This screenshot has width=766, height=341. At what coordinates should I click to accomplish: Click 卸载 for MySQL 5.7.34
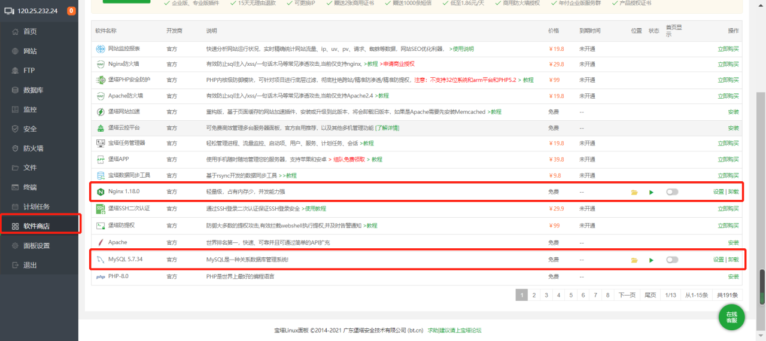(x=733, y=260)
